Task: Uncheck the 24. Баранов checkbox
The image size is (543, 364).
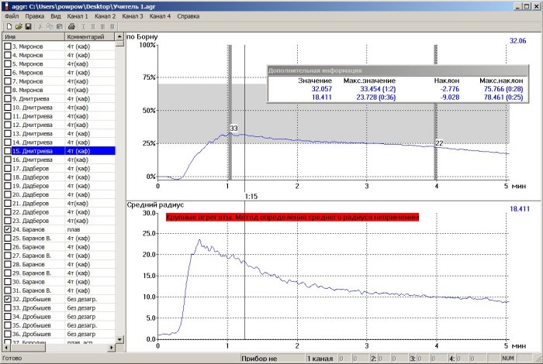Action: point(8,230)
